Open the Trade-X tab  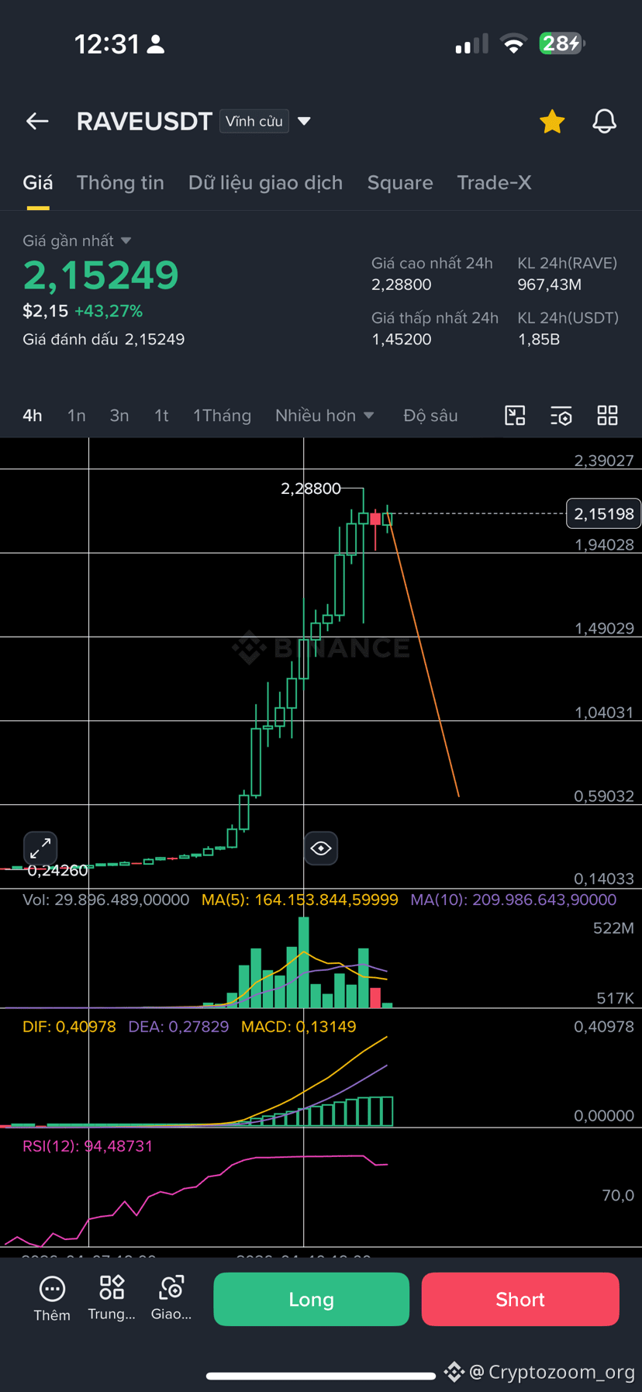[494, 183]
